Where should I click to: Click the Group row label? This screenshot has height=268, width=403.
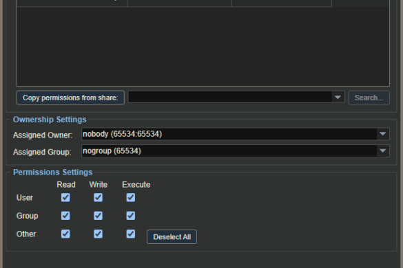28,216
